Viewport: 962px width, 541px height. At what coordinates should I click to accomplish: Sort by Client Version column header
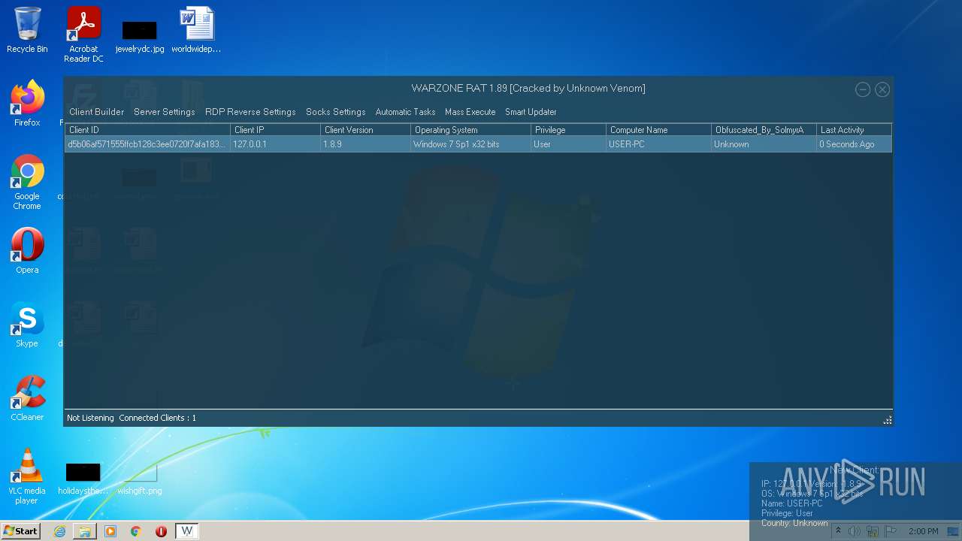click(365, 130)
